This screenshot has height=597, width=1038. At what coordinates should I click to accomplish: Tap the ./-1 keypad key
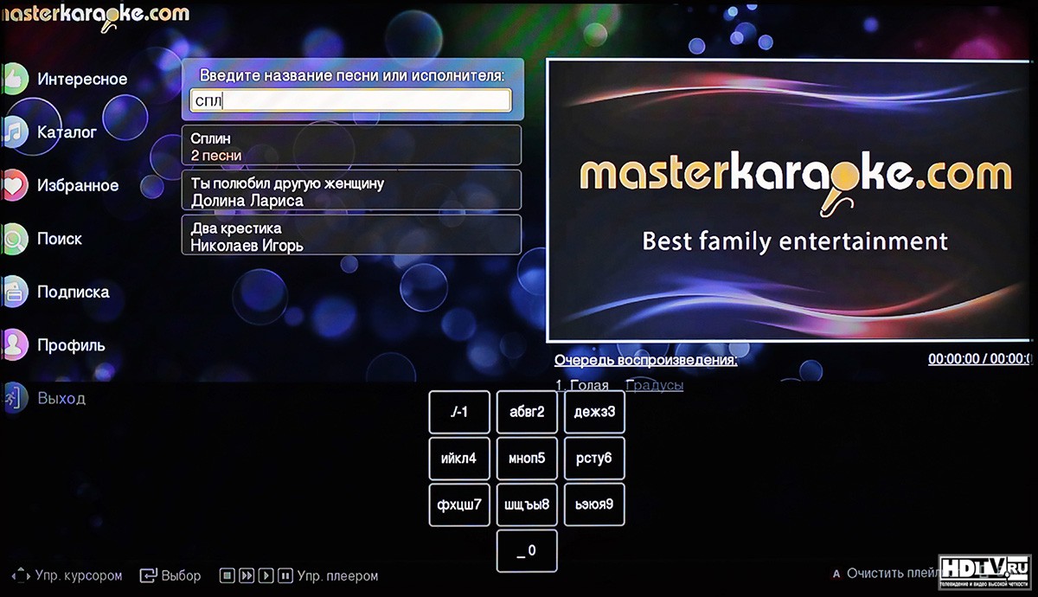tap(459, 412)
